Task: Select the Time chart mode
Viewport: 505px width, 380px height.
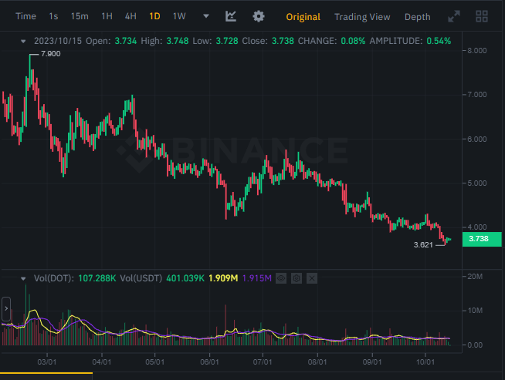Action: 25,16
